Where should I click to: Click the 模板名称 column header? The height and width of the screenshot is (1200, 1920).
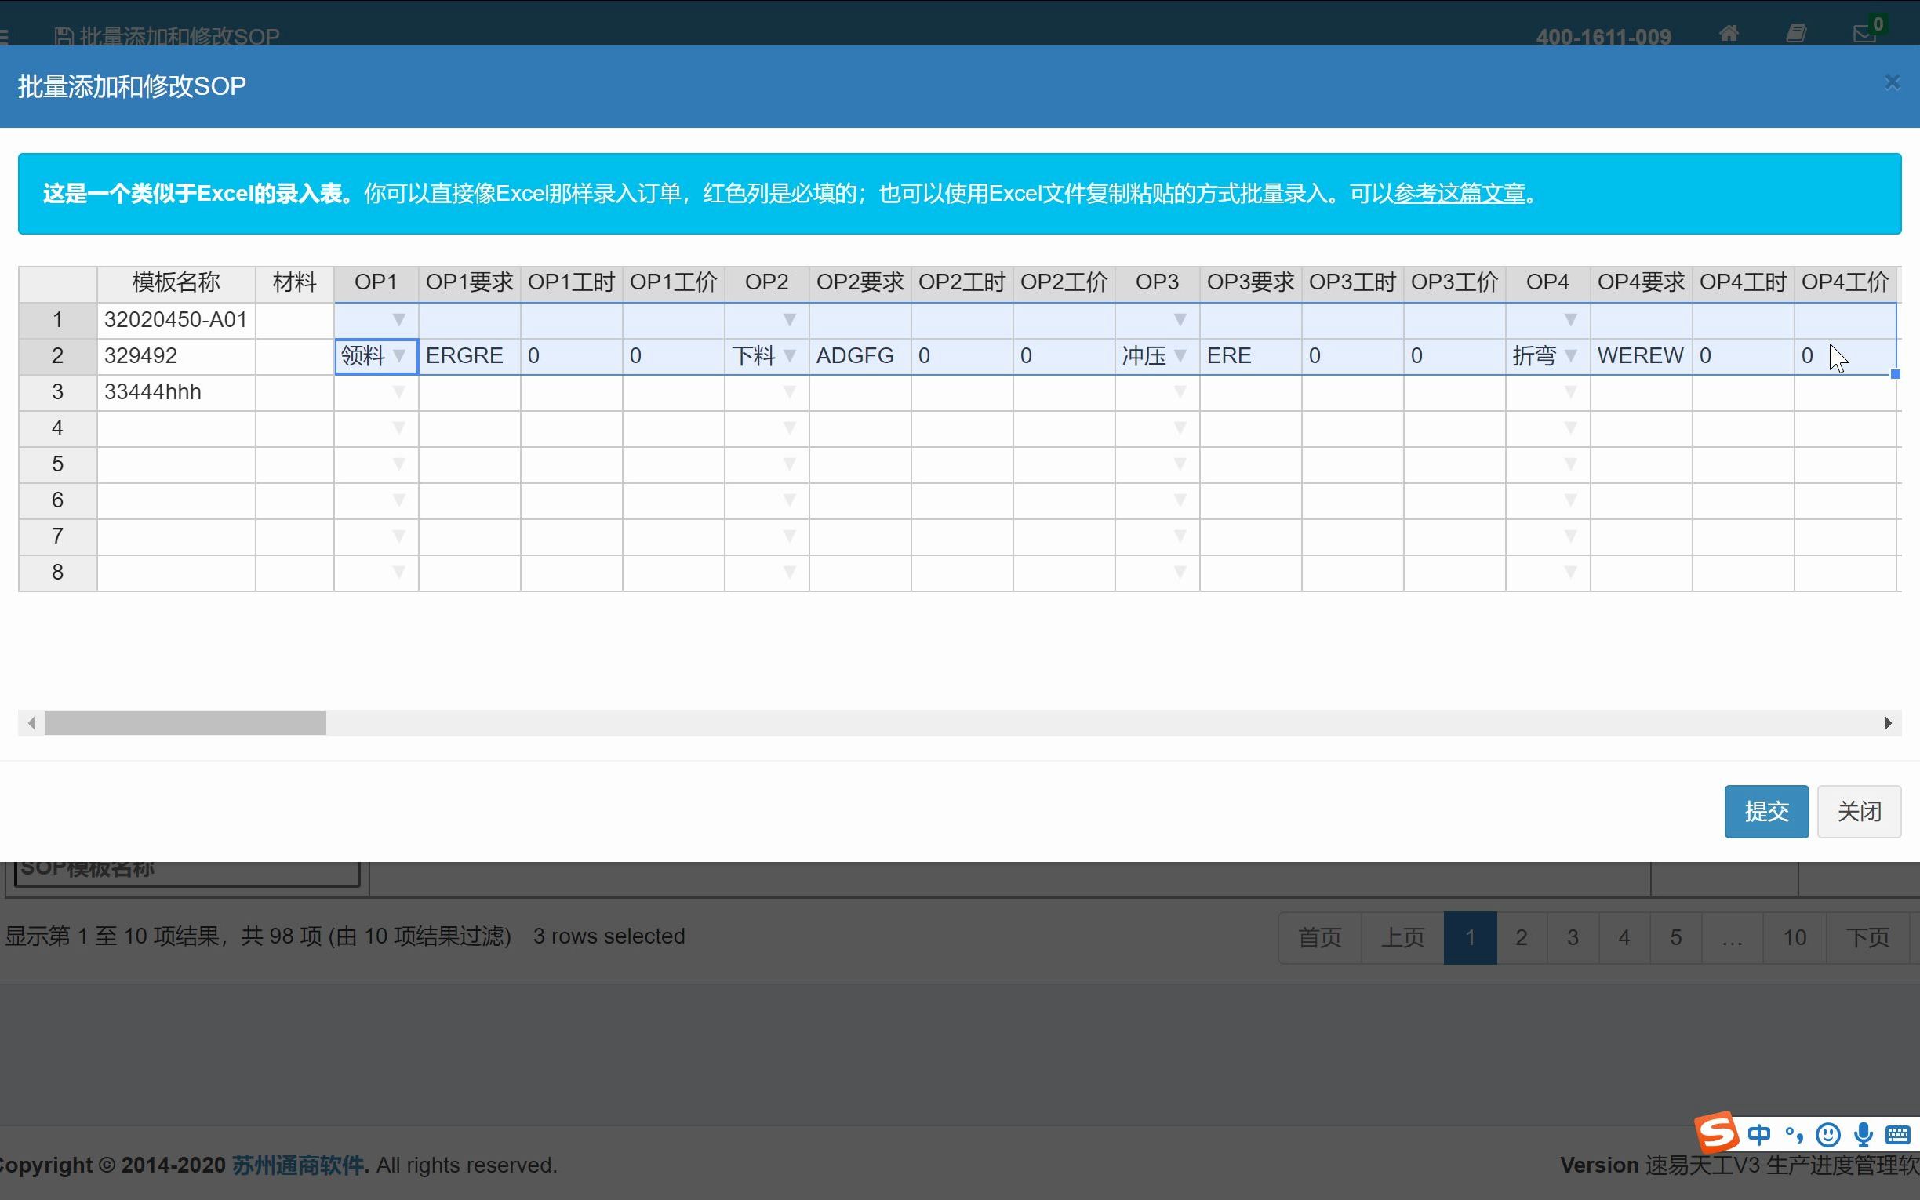click(176, 282)
